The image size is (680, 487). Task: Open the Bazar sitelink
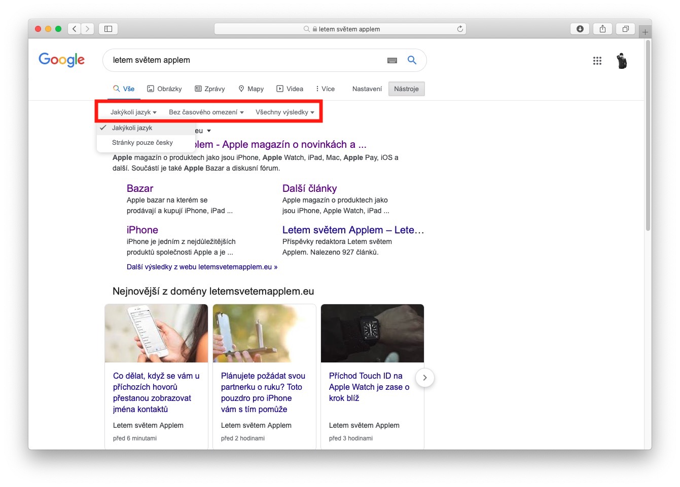[140, 188]
